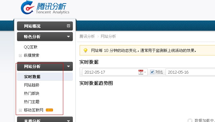The width and height of the screenshot is (215, 122).
Task: Open the 网站概况 menu
Action: click(45, 26)
